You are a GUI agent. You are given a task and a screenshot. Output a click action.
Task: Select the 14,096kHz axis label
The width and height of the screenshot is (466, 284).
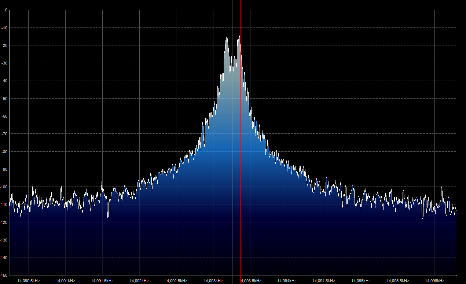click(435, 281)
